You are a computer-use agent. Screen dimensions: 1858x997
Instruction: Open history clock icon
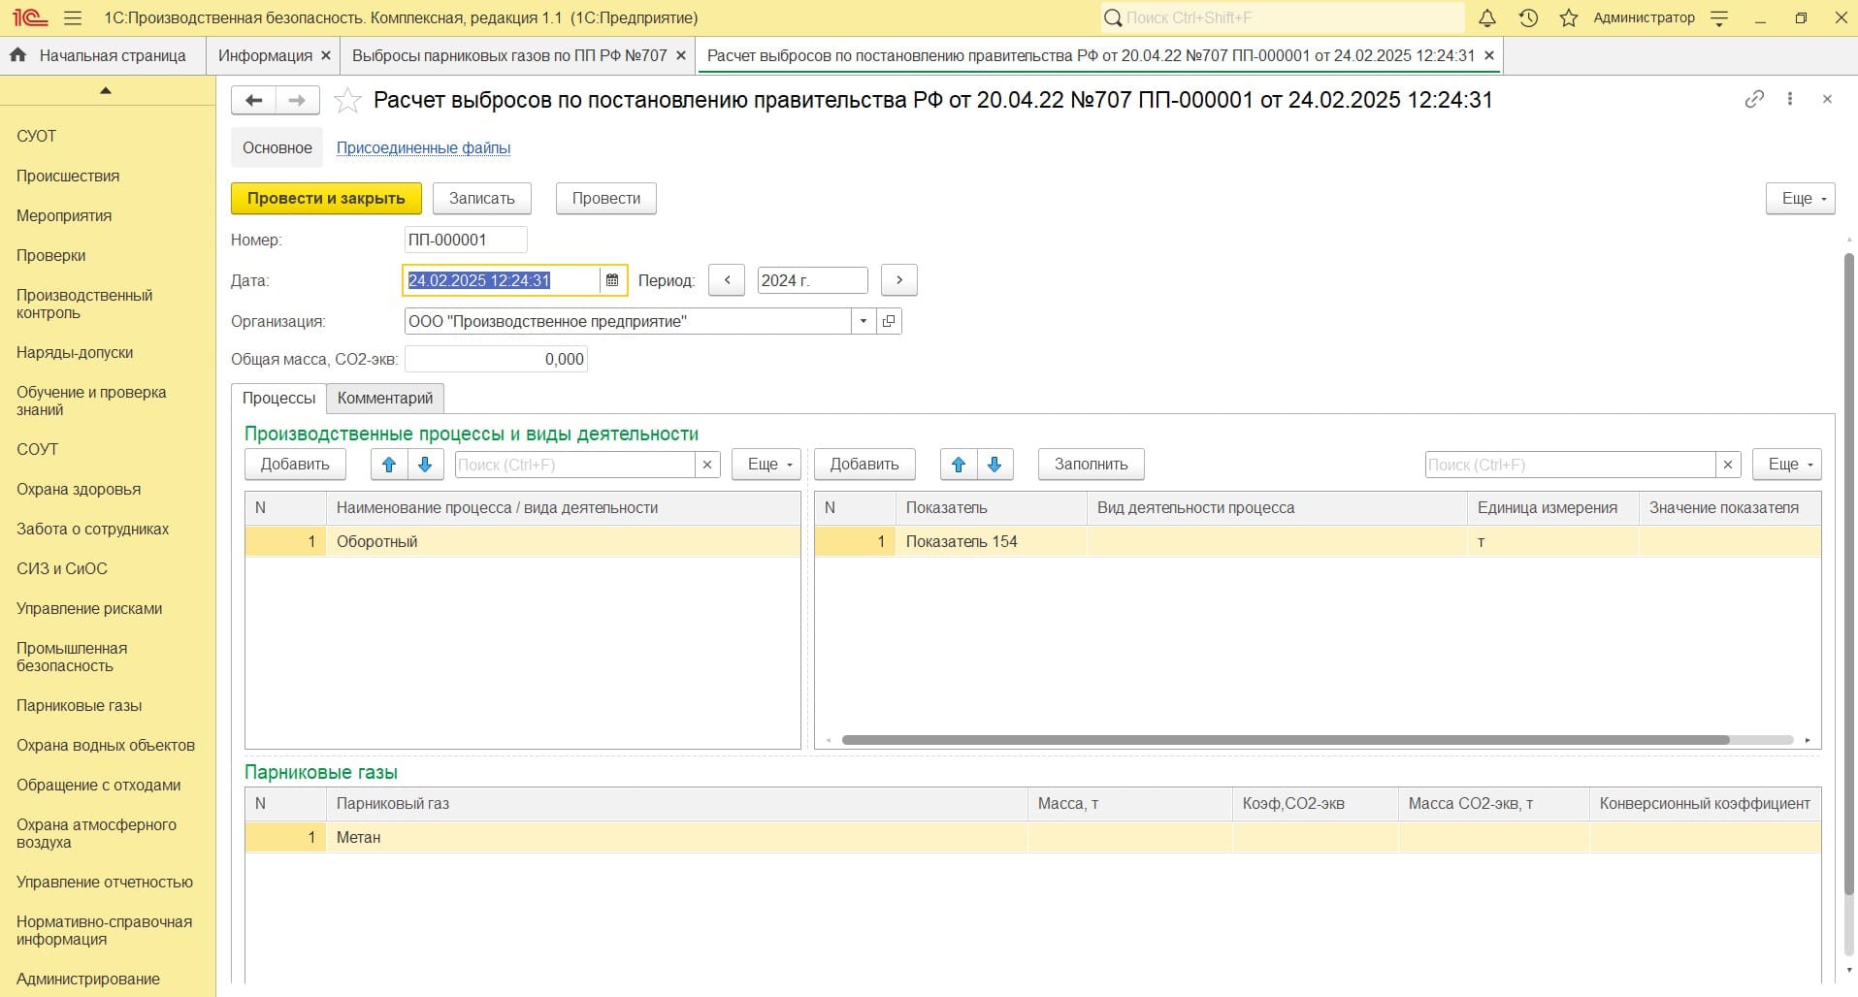tap(1528, 17)
